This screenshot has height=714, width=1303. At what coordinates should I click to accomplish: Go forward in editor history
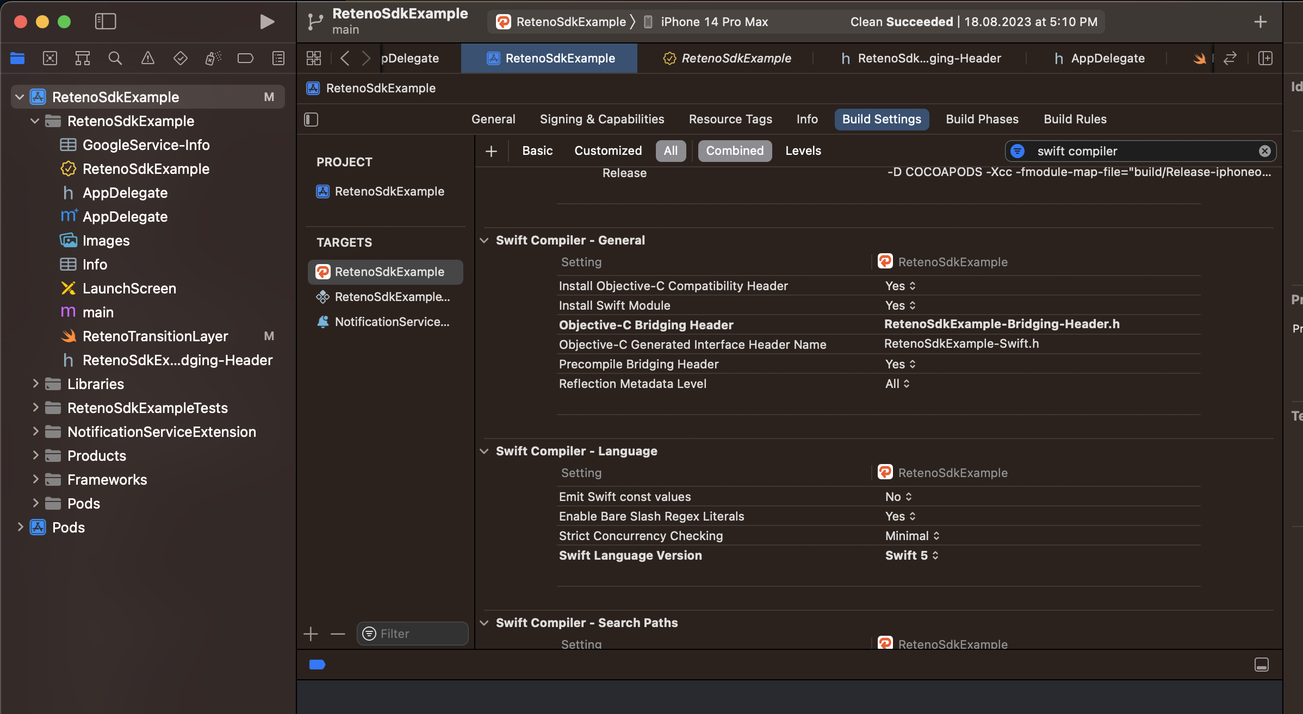[x=366, y=58]
